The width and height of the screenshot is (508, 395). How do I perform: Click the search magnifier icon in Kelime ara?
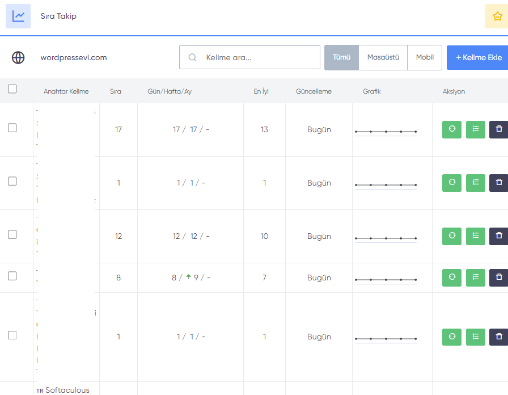tap(192, 57)
